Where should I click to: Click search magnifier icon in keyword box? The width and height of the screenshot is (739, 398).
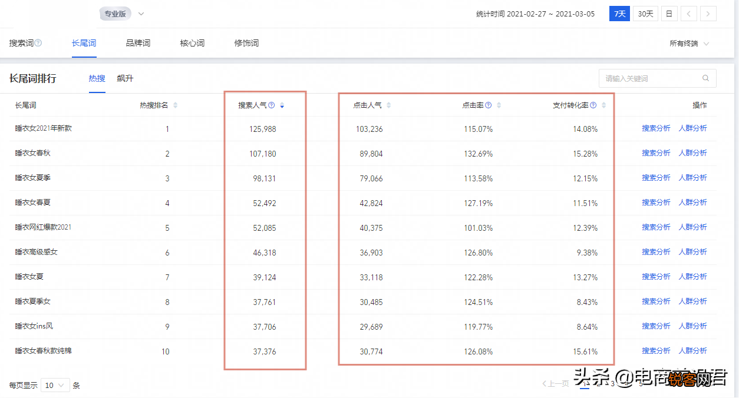[x=705, y=78]
